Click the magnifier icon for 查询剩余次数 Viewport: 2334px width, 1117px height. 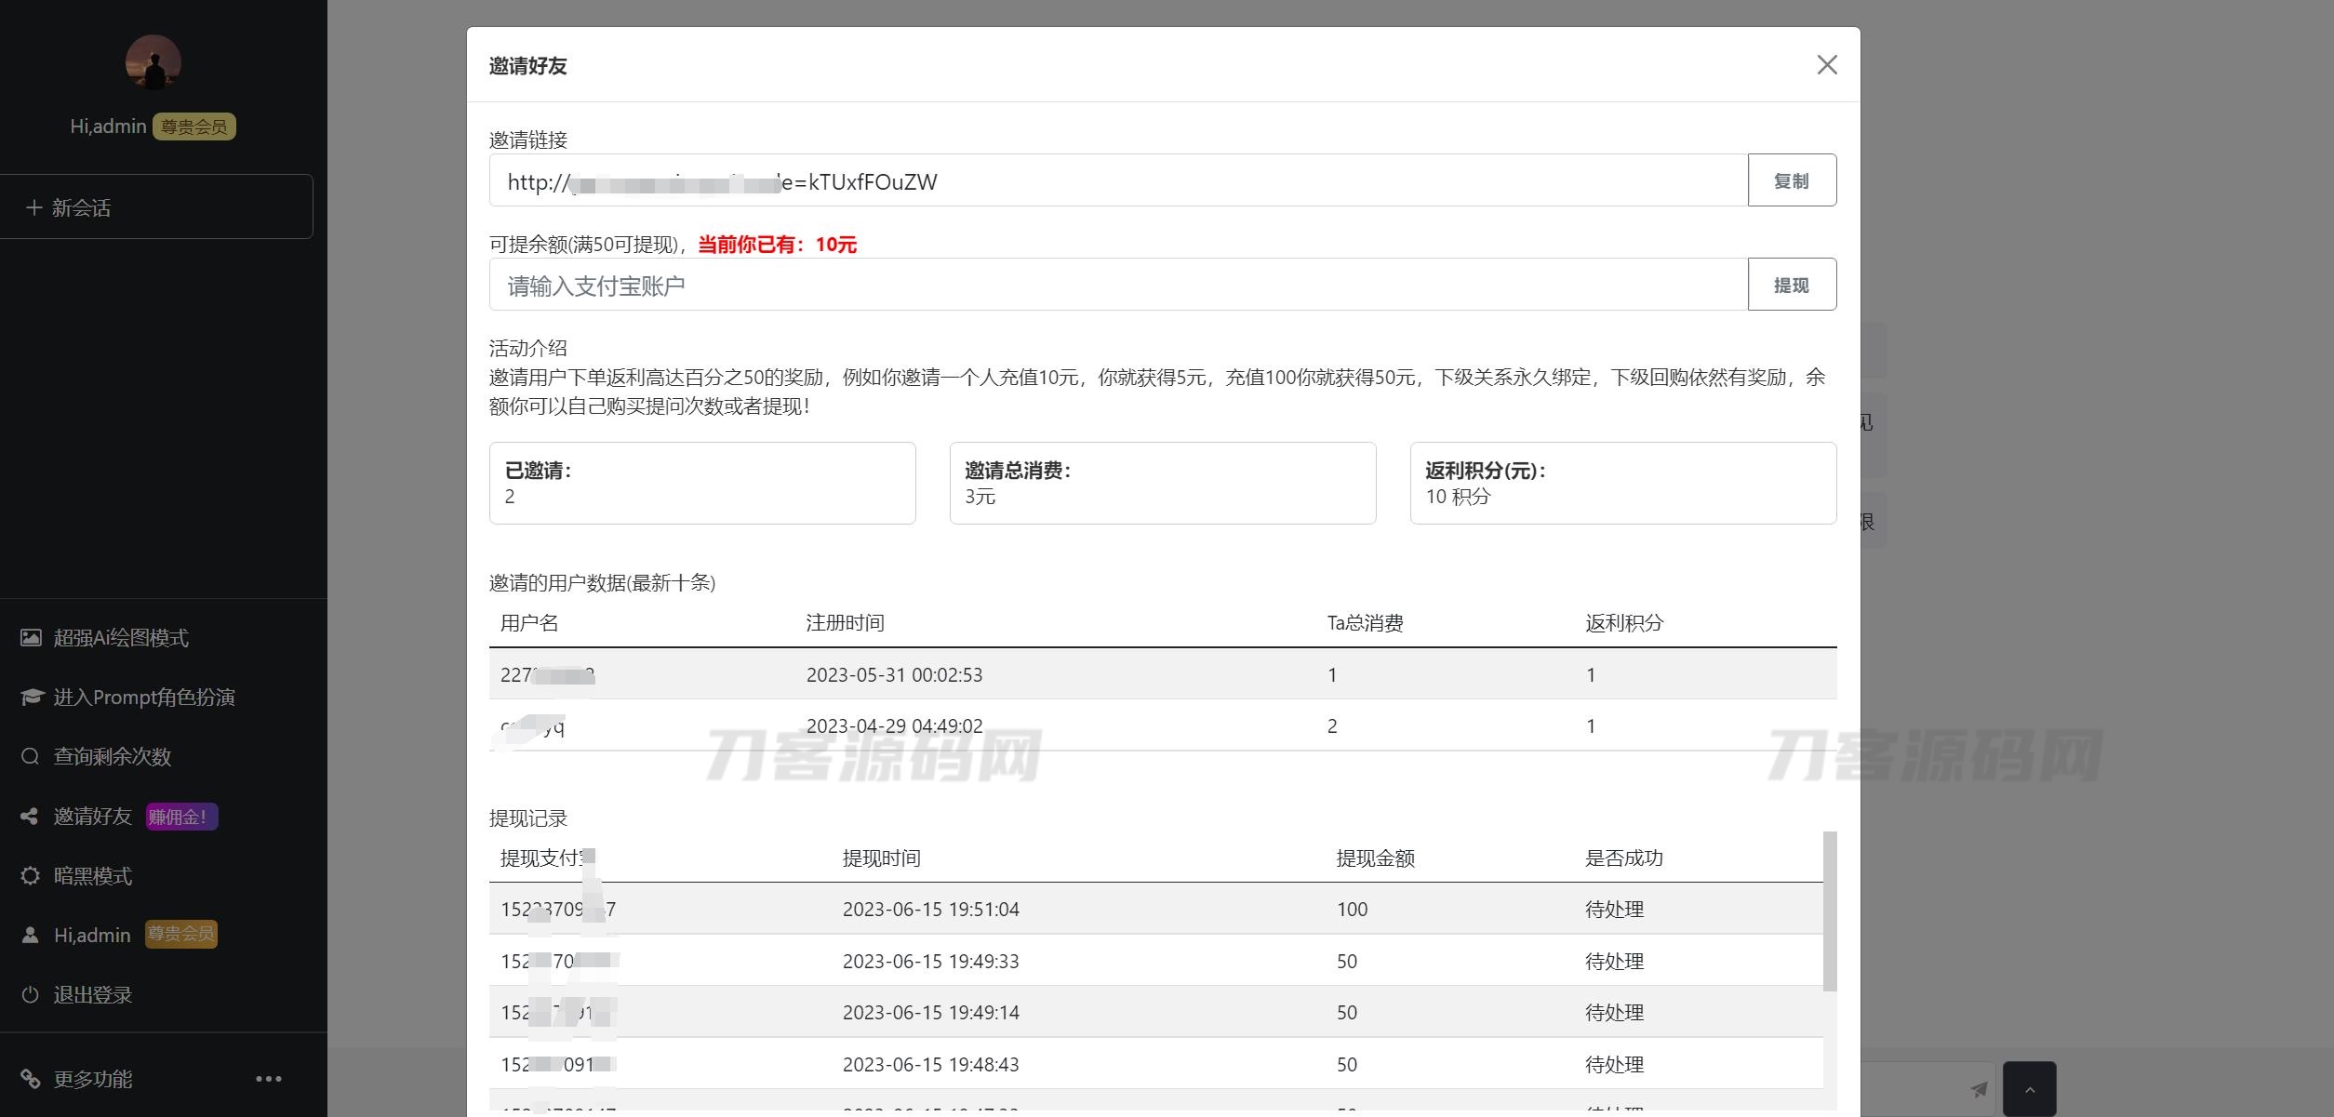[x=30, y=756]
